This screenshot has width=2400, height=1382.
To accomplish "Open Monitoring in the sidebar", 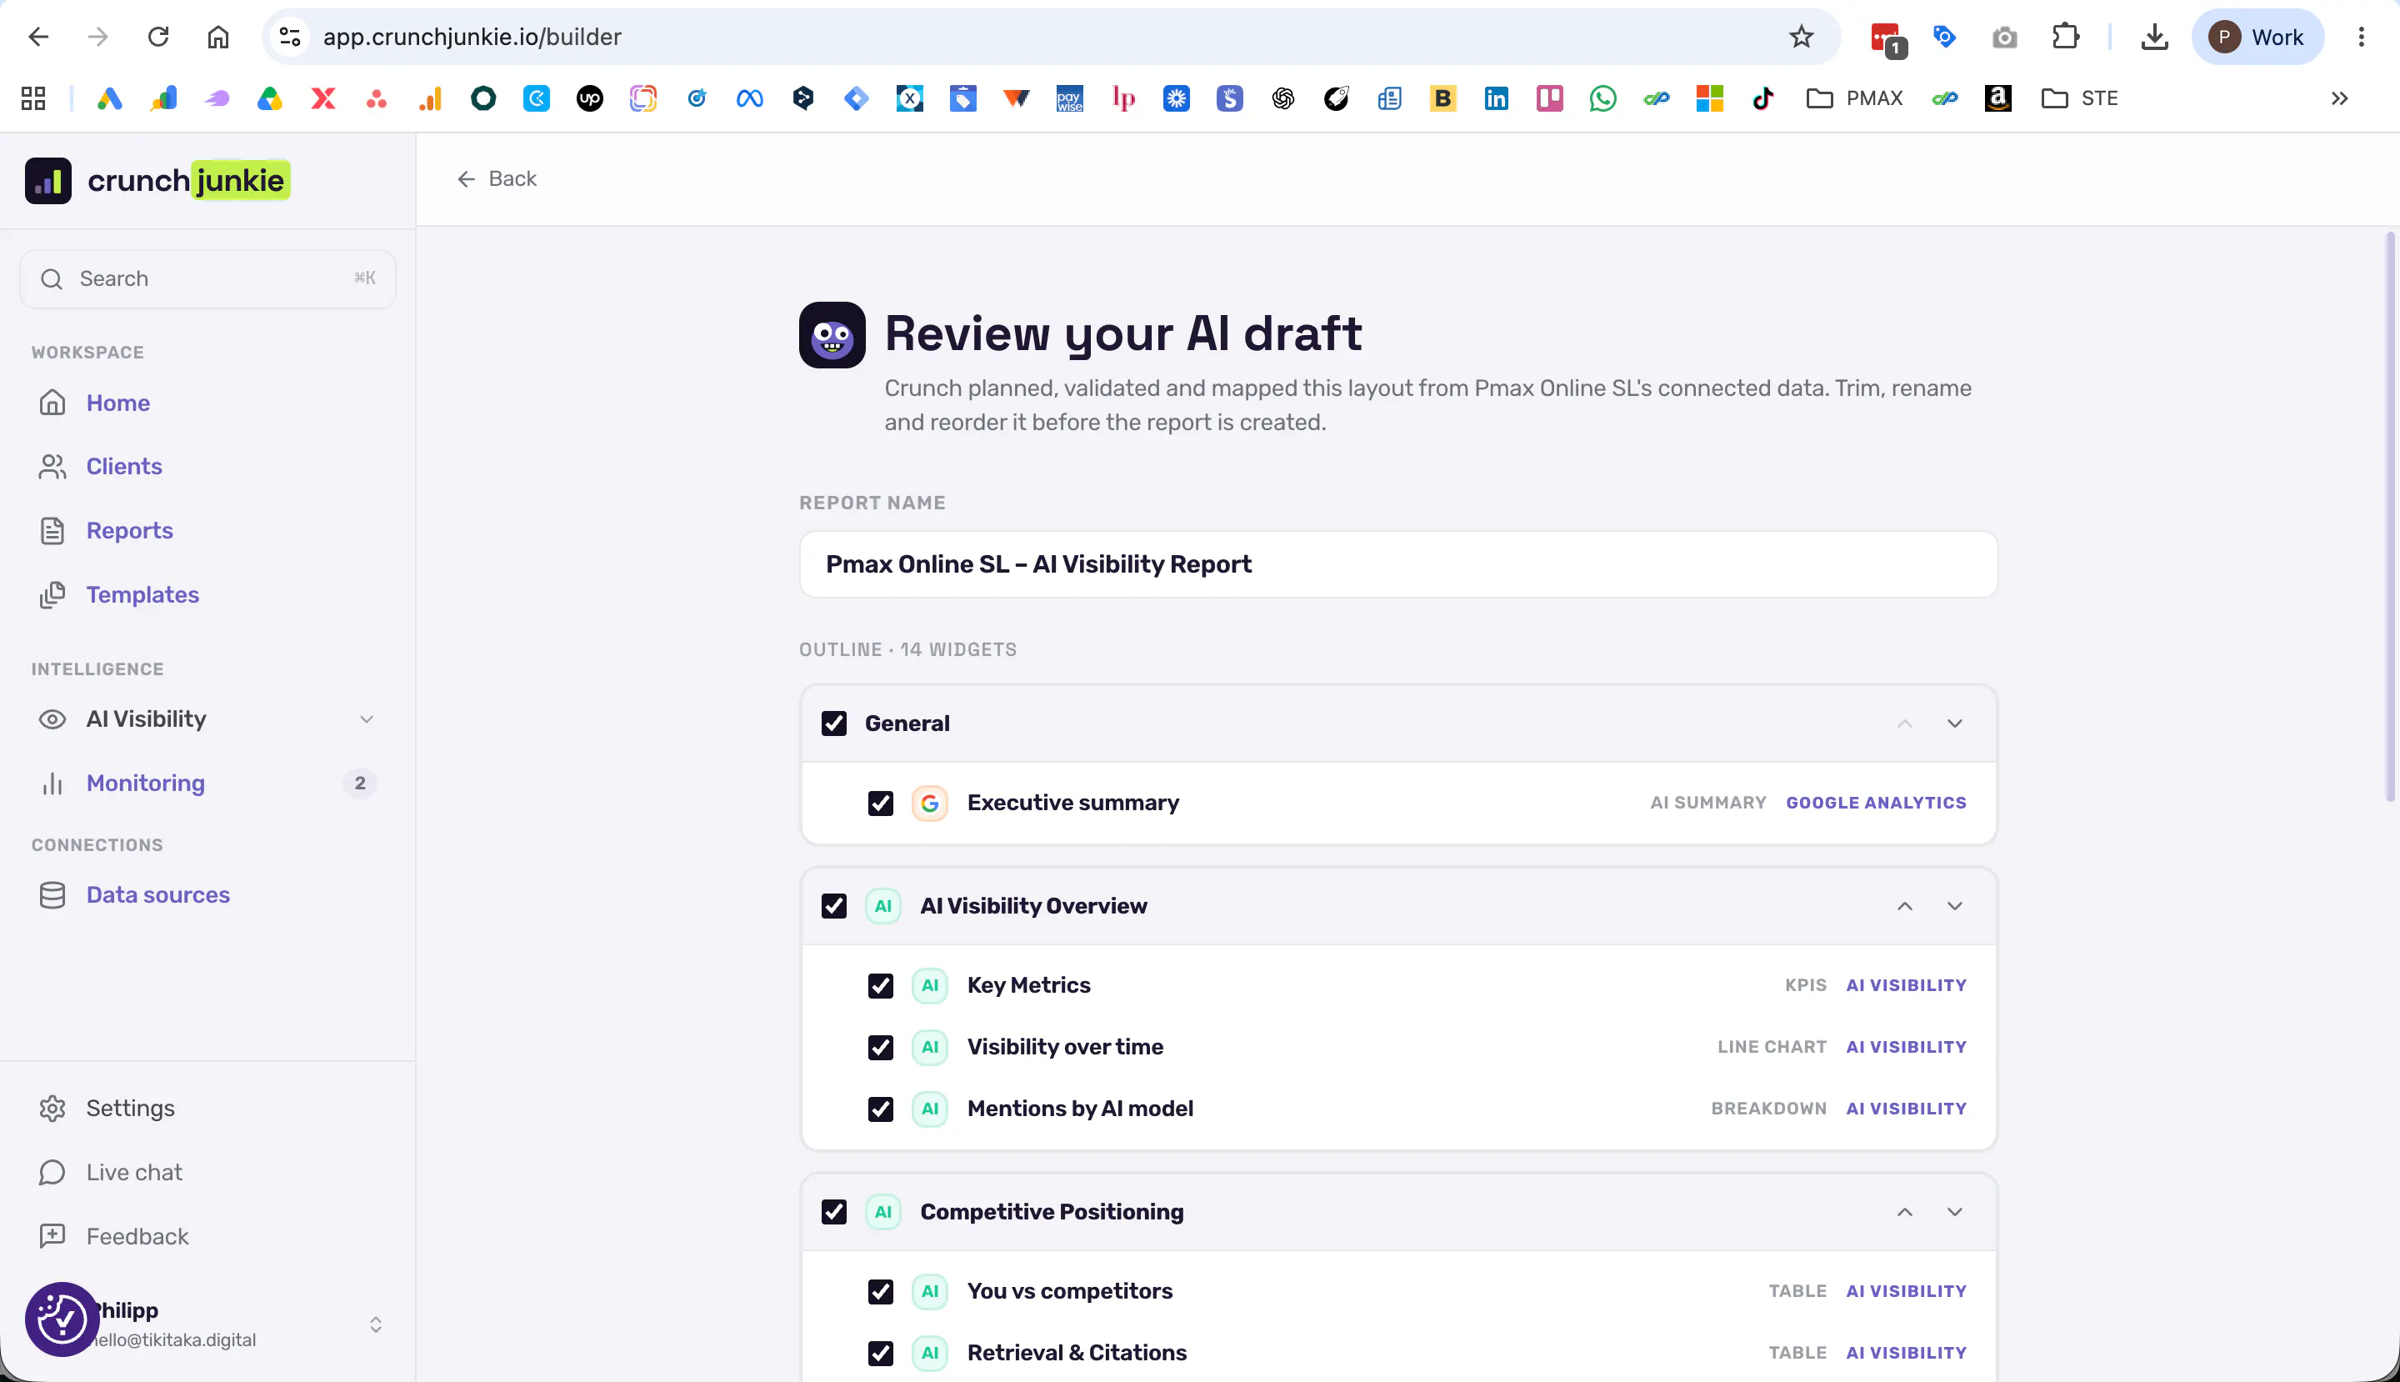I will (145, 783).
